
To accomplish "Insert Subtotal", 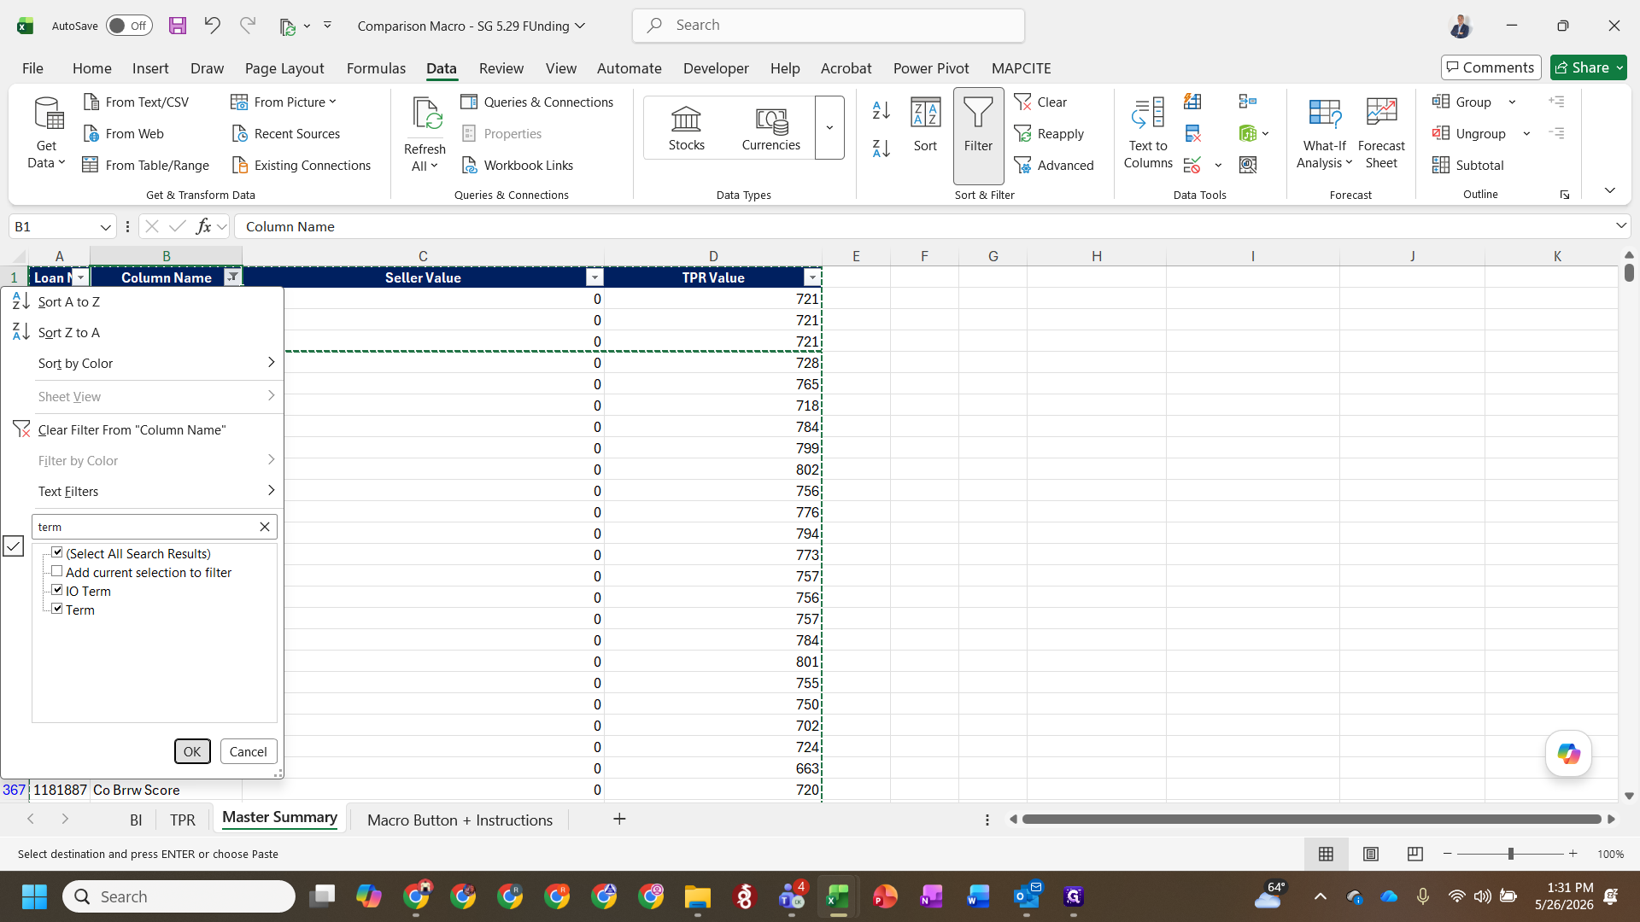I will point(1468,165).
